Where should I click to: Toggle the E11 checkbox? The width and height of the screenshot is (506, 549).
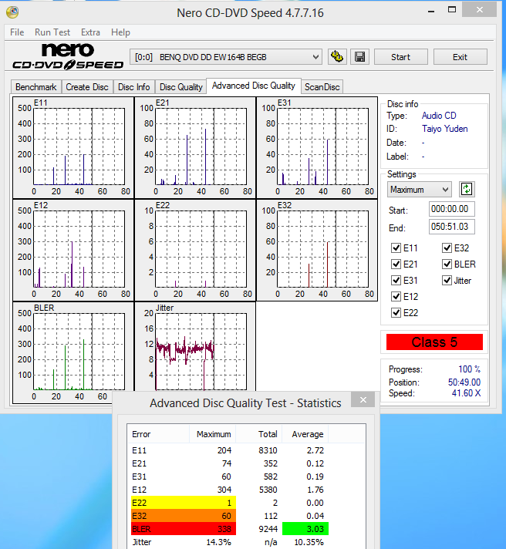click(396, 248)
